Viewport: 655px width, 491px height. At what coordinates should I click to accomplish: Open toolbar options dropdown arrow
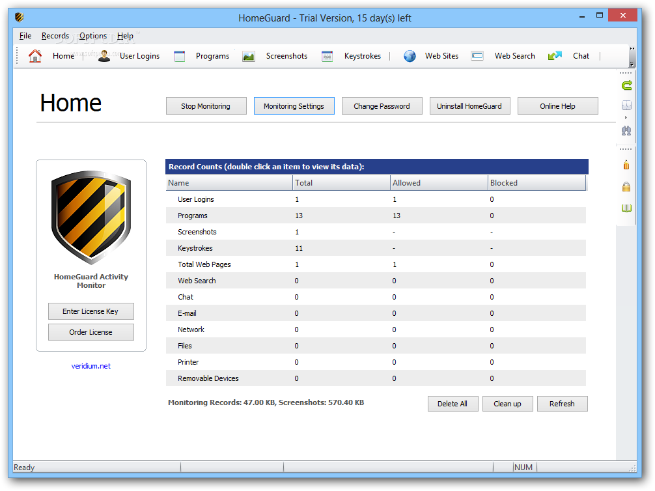[632, 64]
